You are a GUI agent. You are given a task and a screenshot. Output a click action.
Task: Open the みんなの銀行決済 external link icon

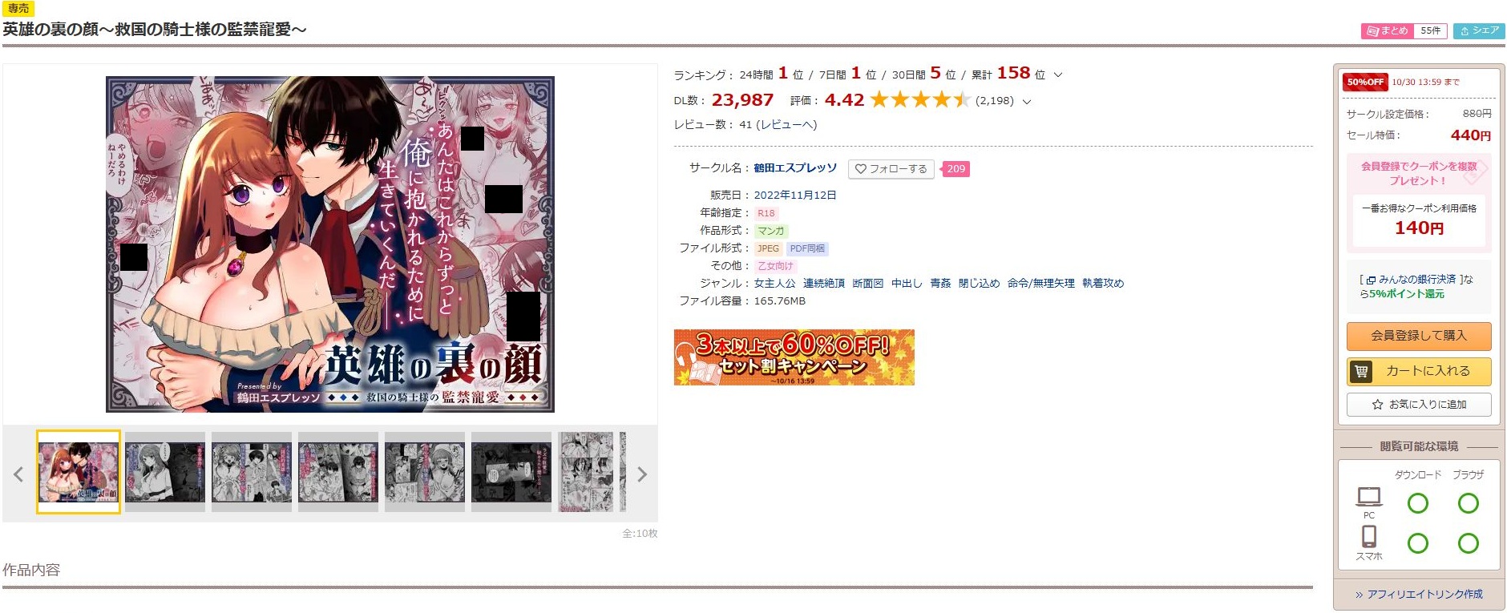[x=1371, y=280]
